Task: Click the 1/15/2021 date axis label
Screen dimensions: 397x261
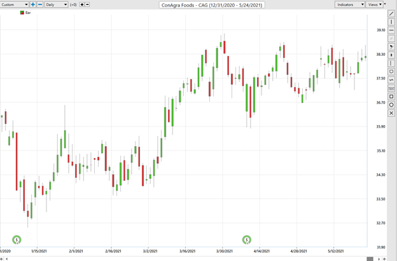Action: 39,251
